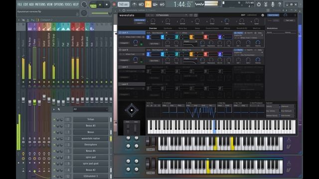Select Layer B orange Shape lane icon
Image resolution: width=319 pixels, height=179 pixels.
[x=191, y=54]
